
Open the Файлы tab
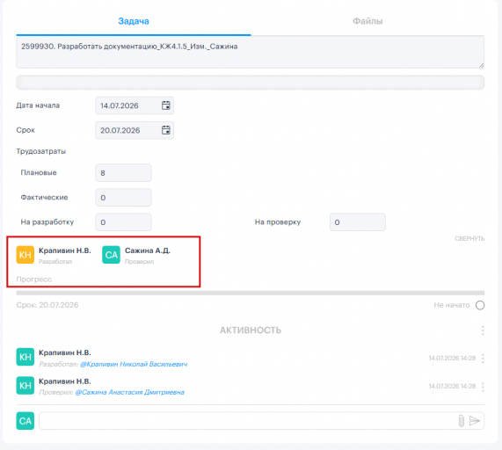click(367, 21)
